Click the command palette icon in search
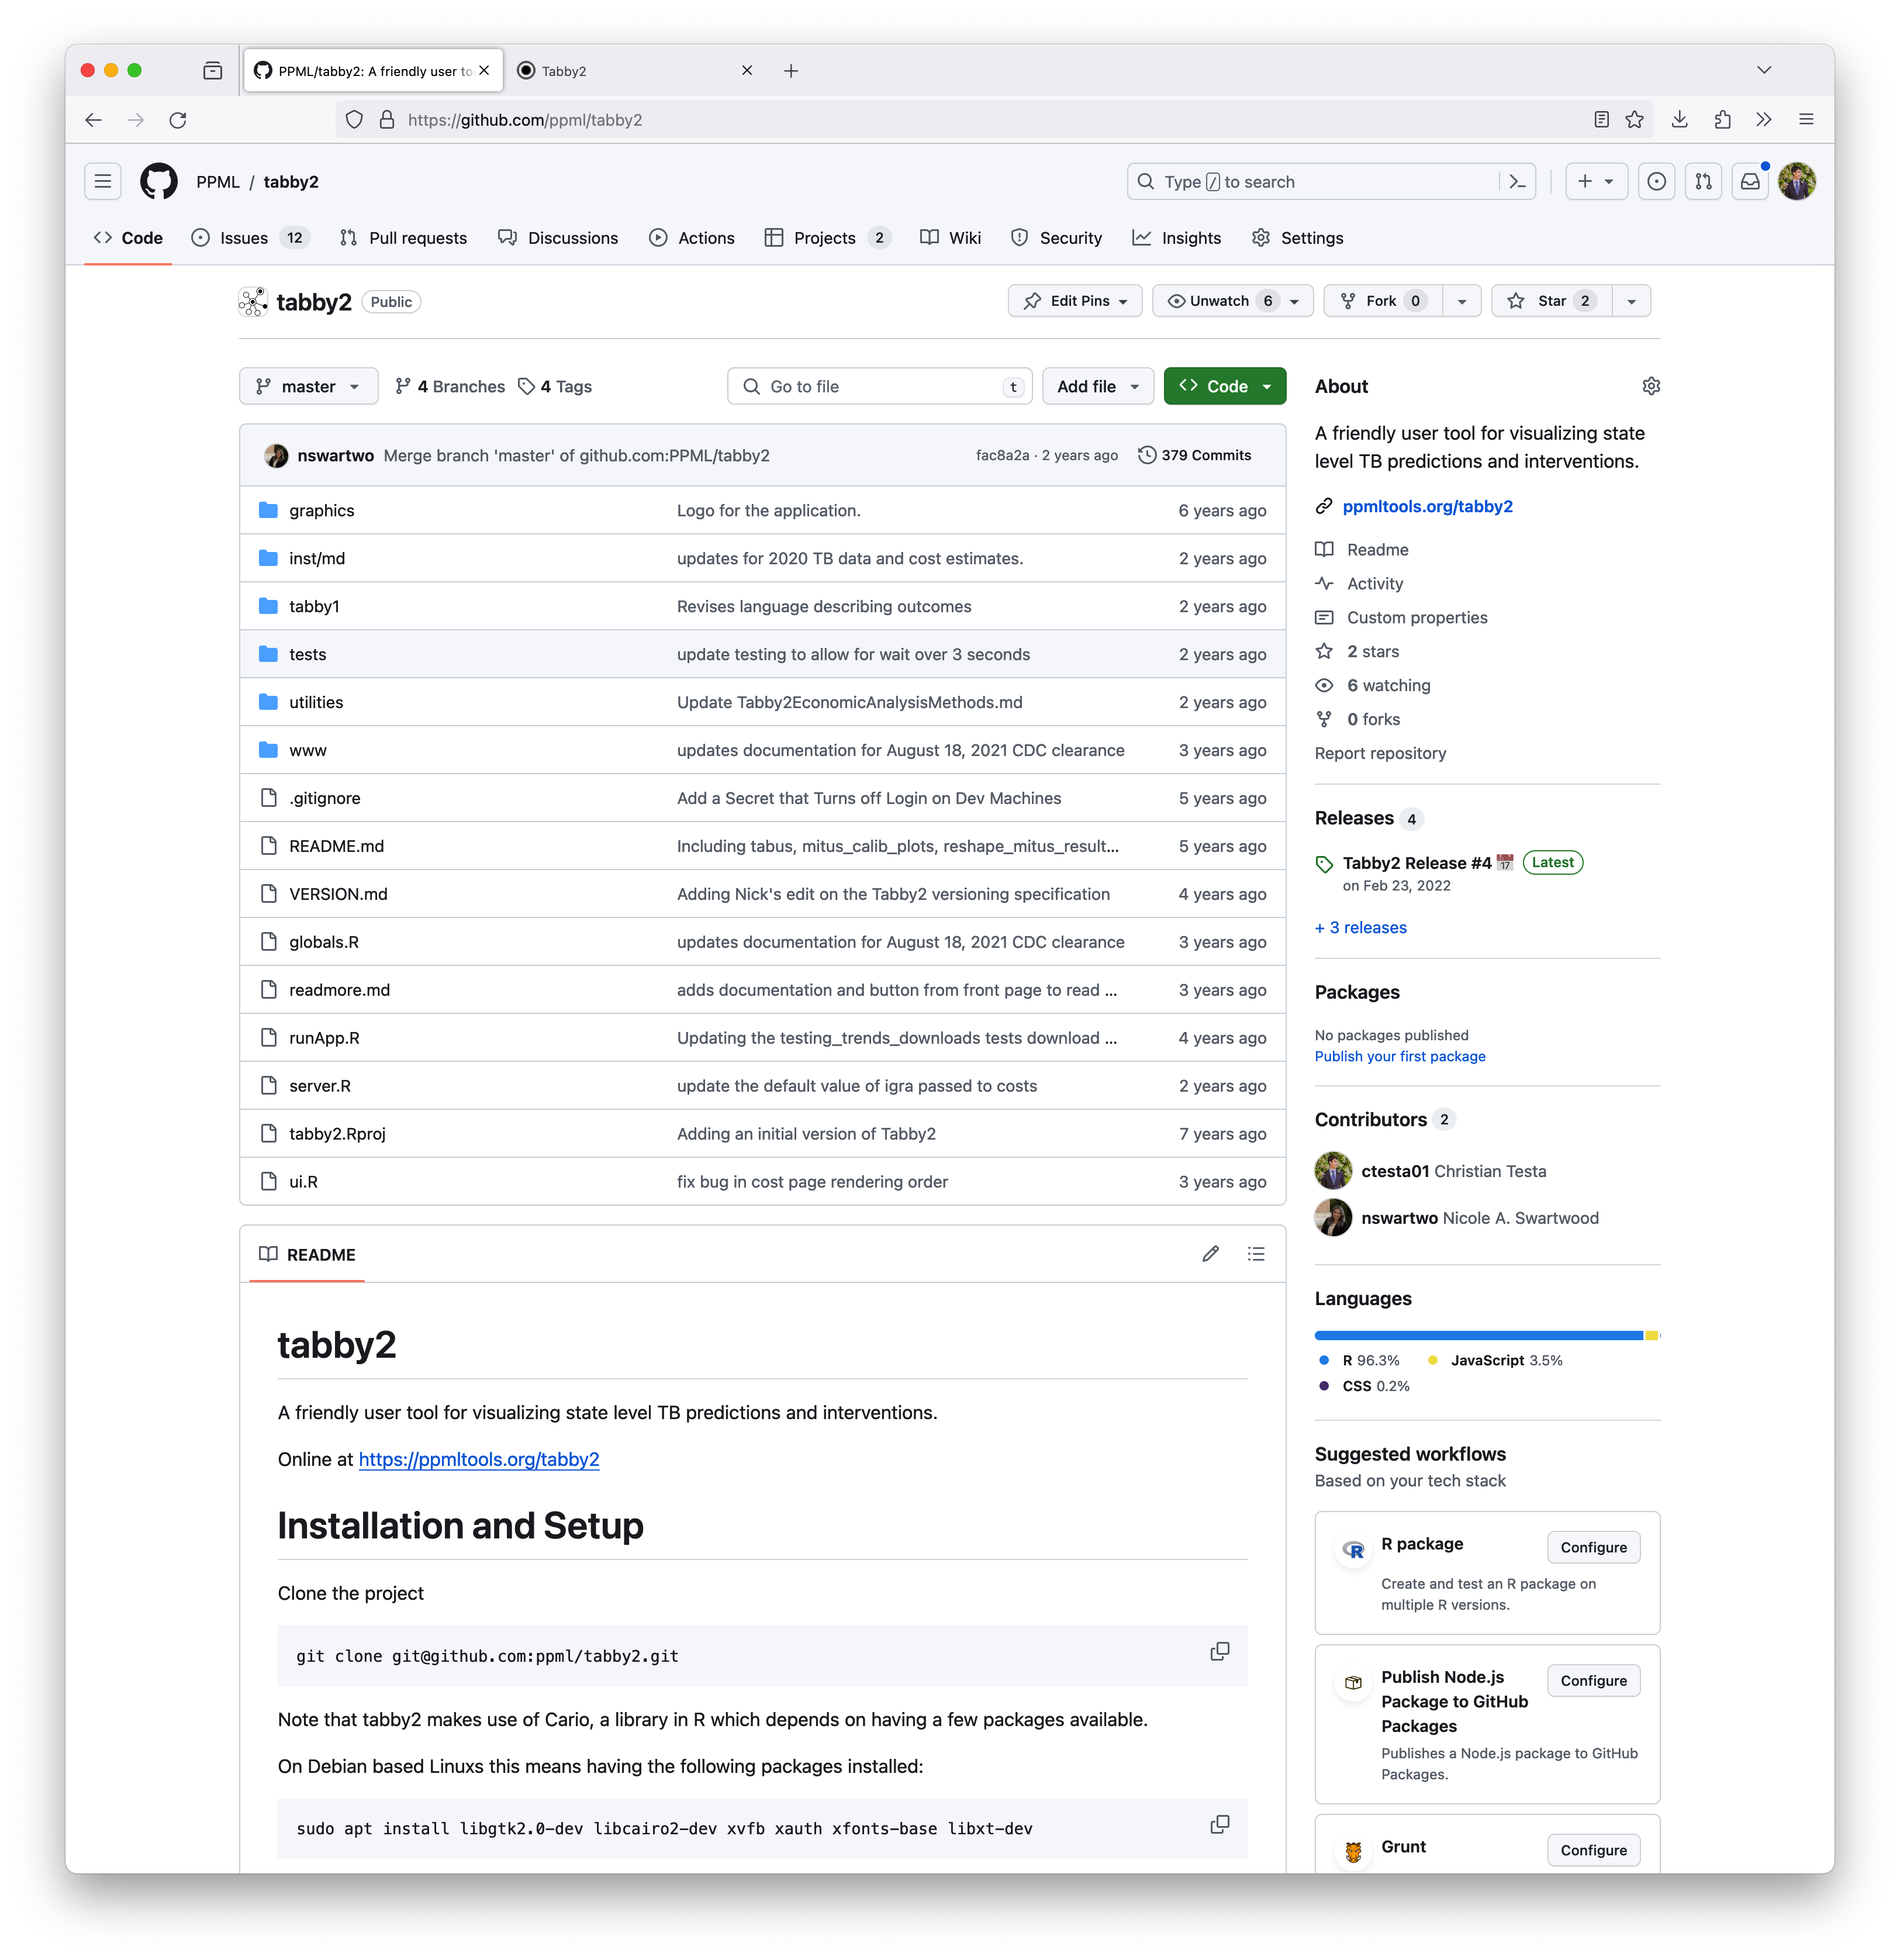Screen dimensions: 1900x1960 (1517, 181)
